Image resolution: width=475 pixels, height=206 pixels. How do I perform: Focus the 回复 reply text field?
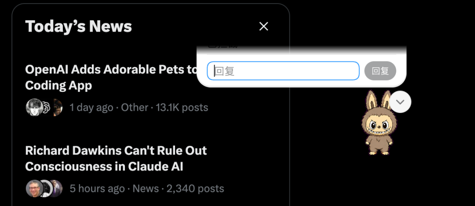coord(283,71)
